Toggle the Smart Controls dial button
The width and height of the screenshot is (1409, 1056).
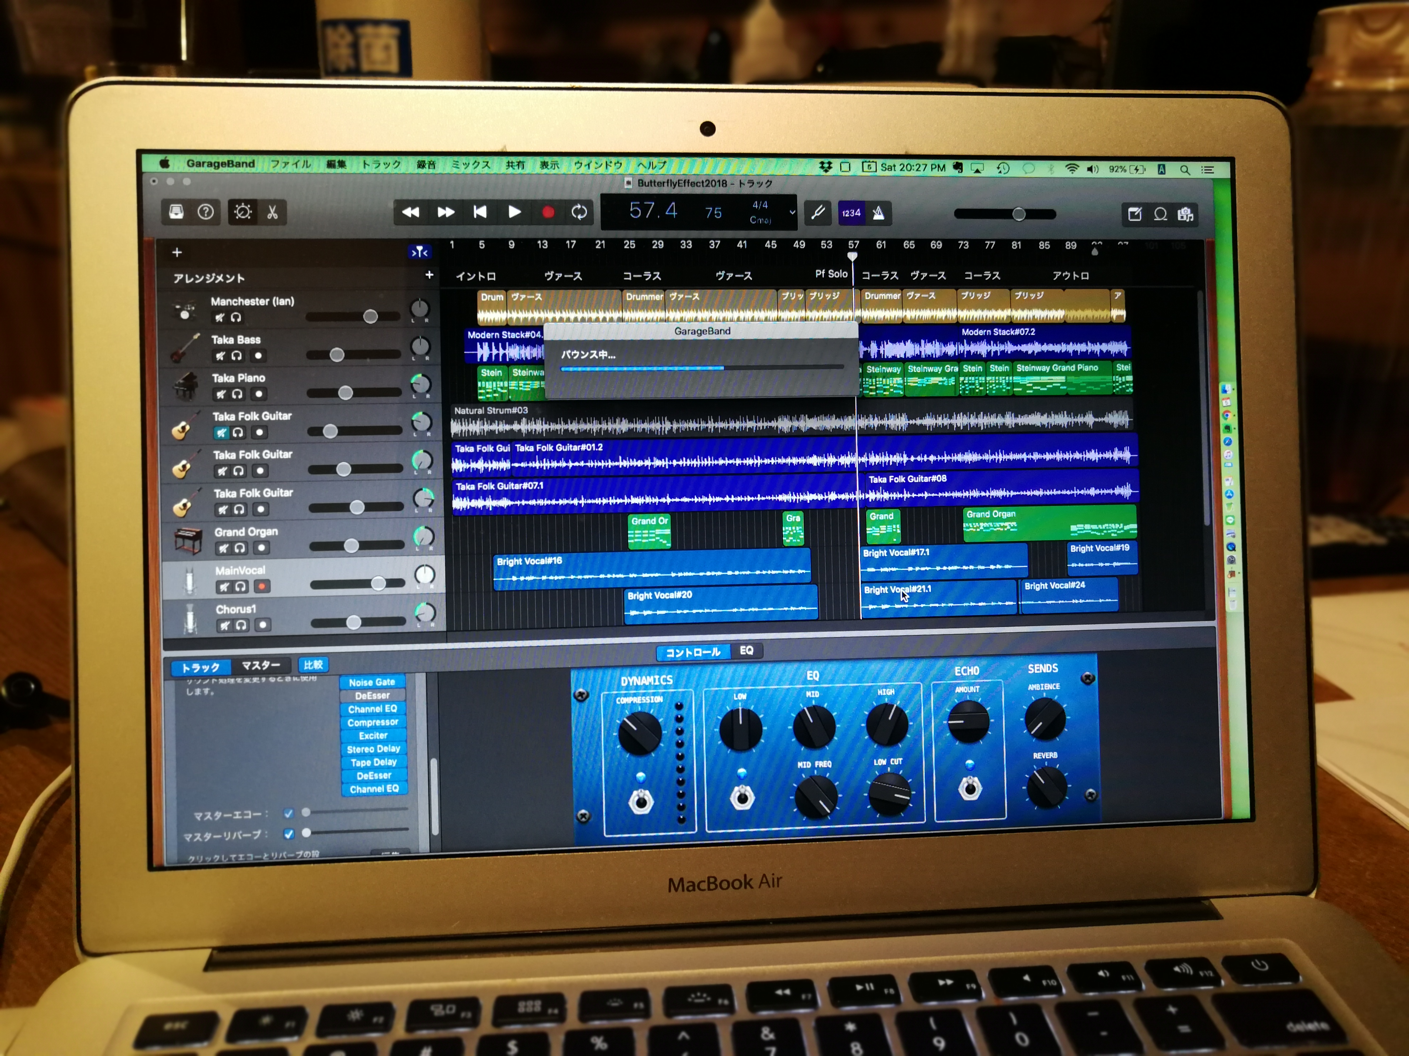(x=243, y=211)
